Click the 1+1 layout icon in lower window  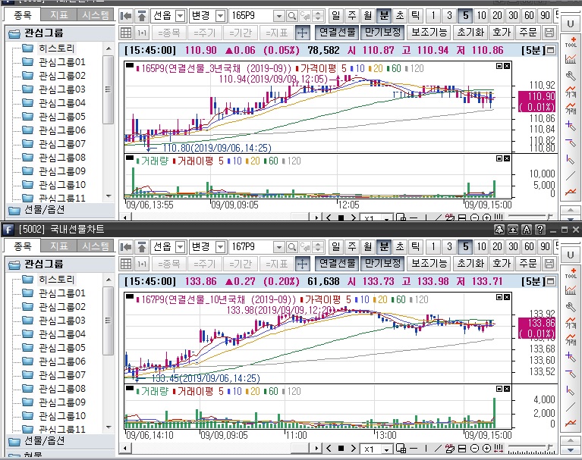(142, 263)
